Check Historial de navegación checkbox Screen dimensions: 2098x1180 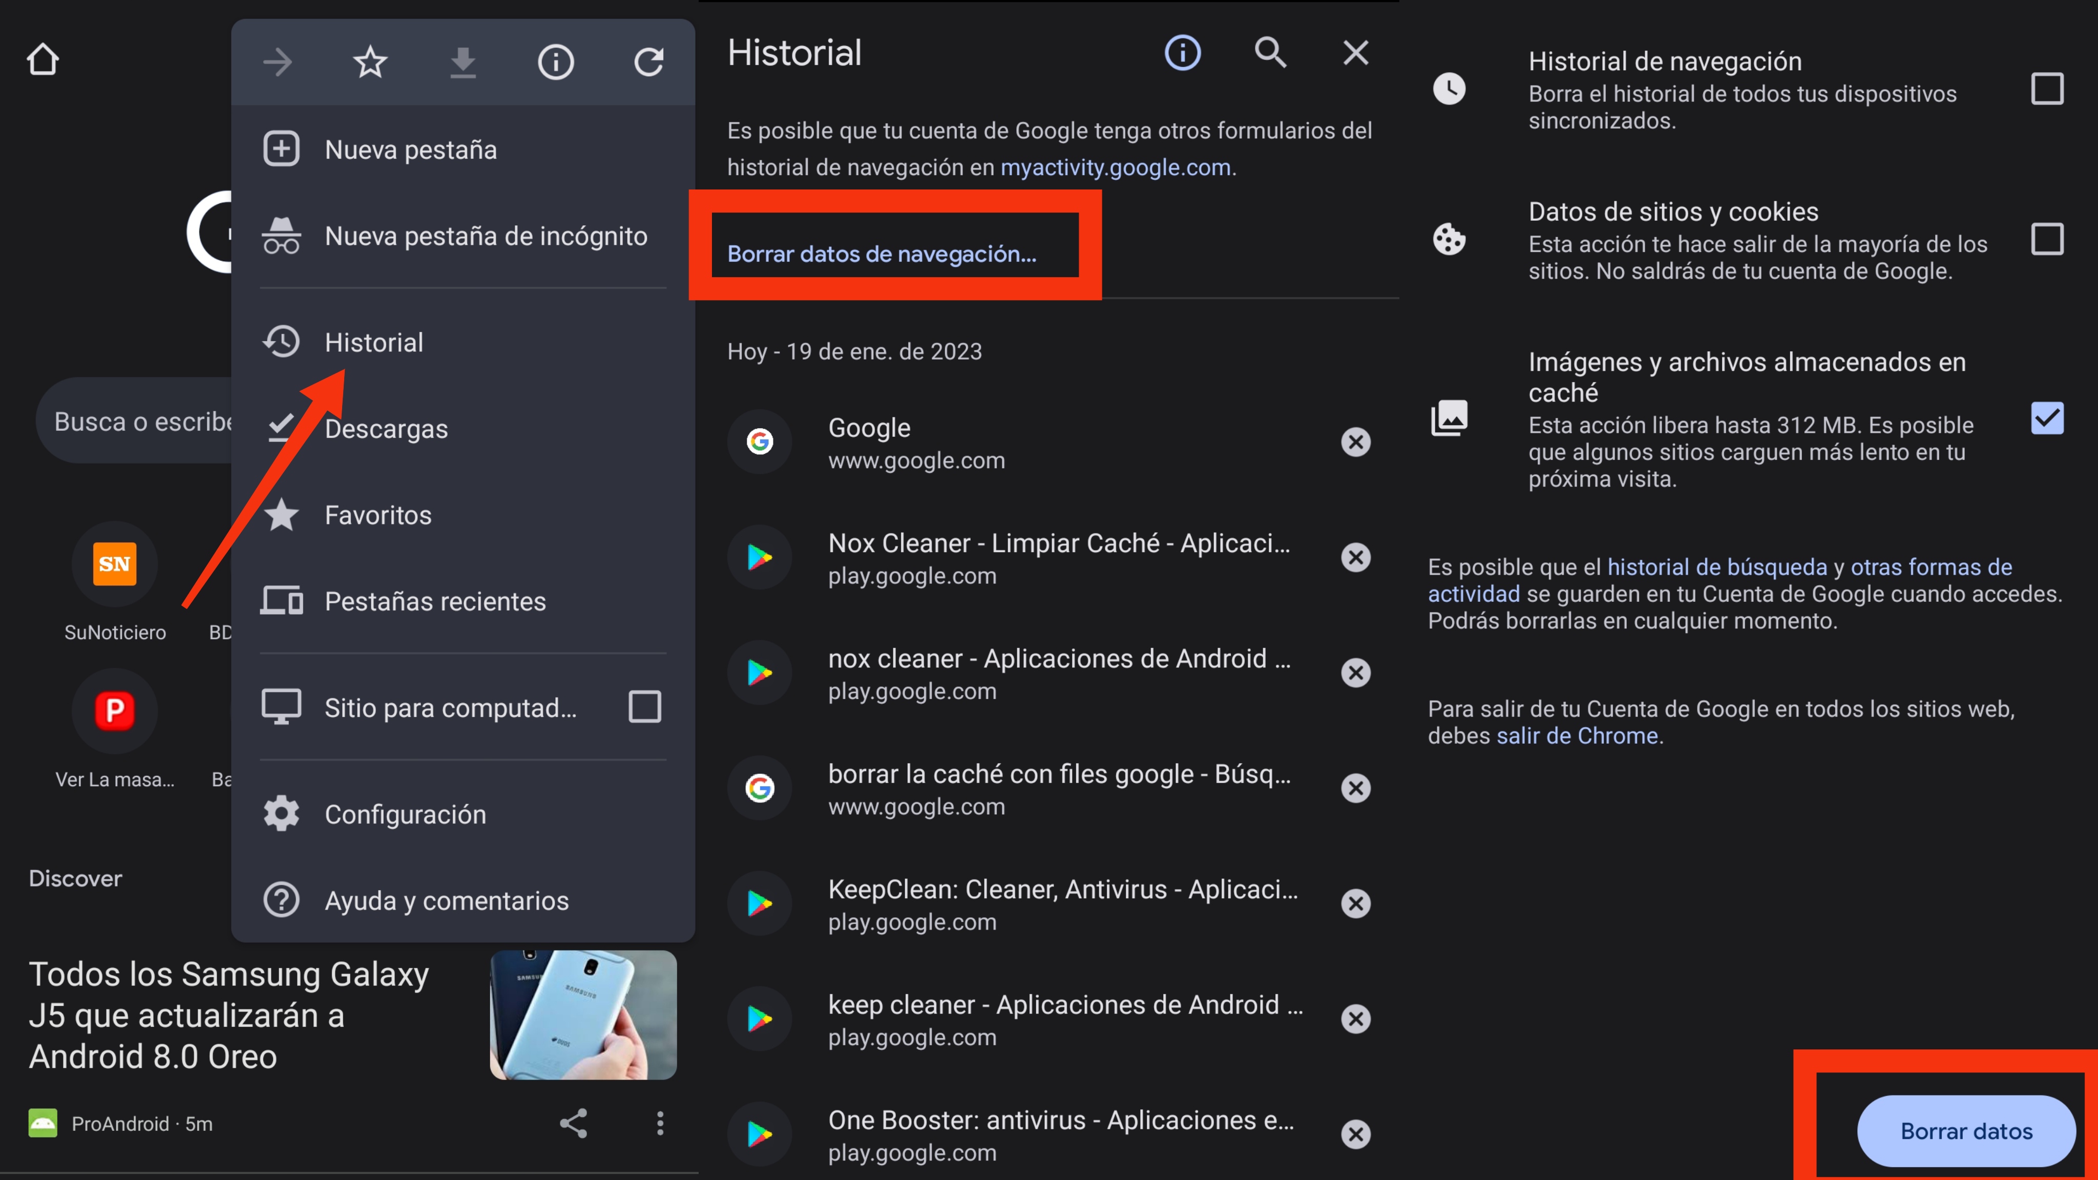point(2047,89)
